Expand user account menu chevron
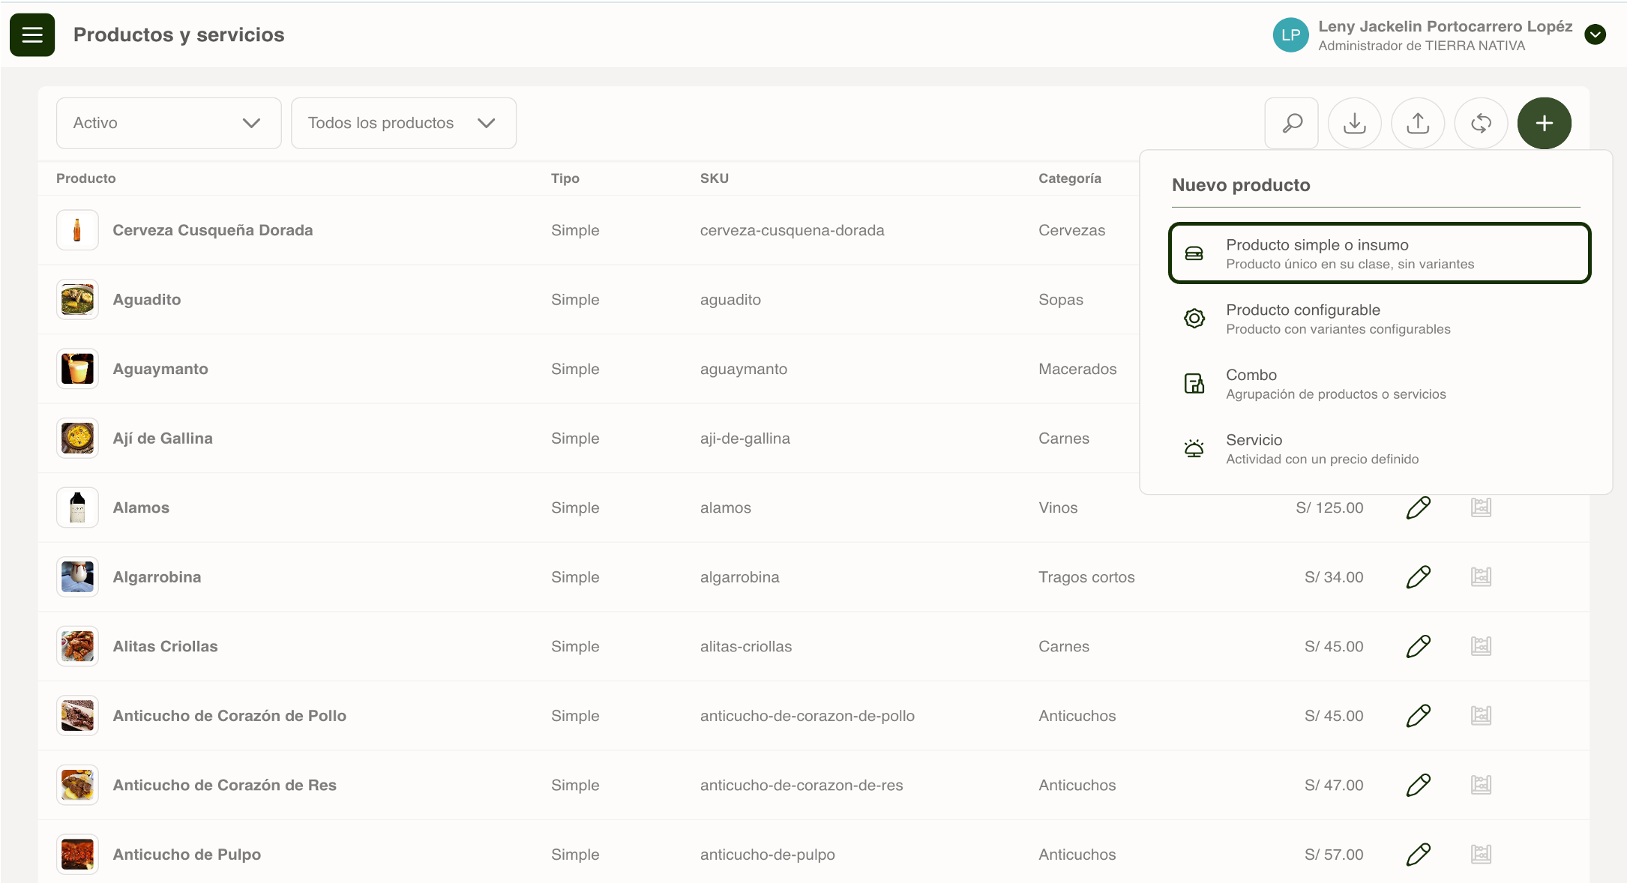Screen dimensions: 1627x883 [1595, 34]
